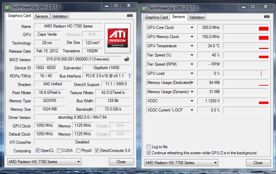The width and height of the screenshot is (276, 174).
Task: Open the GPU Memory Clock sensor dropdown
Action: (192, 37)
